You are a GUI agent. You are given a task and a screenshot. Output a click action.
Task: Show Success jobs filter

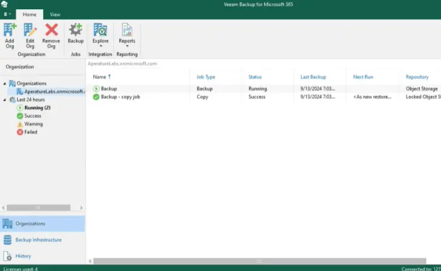point(33,116)
